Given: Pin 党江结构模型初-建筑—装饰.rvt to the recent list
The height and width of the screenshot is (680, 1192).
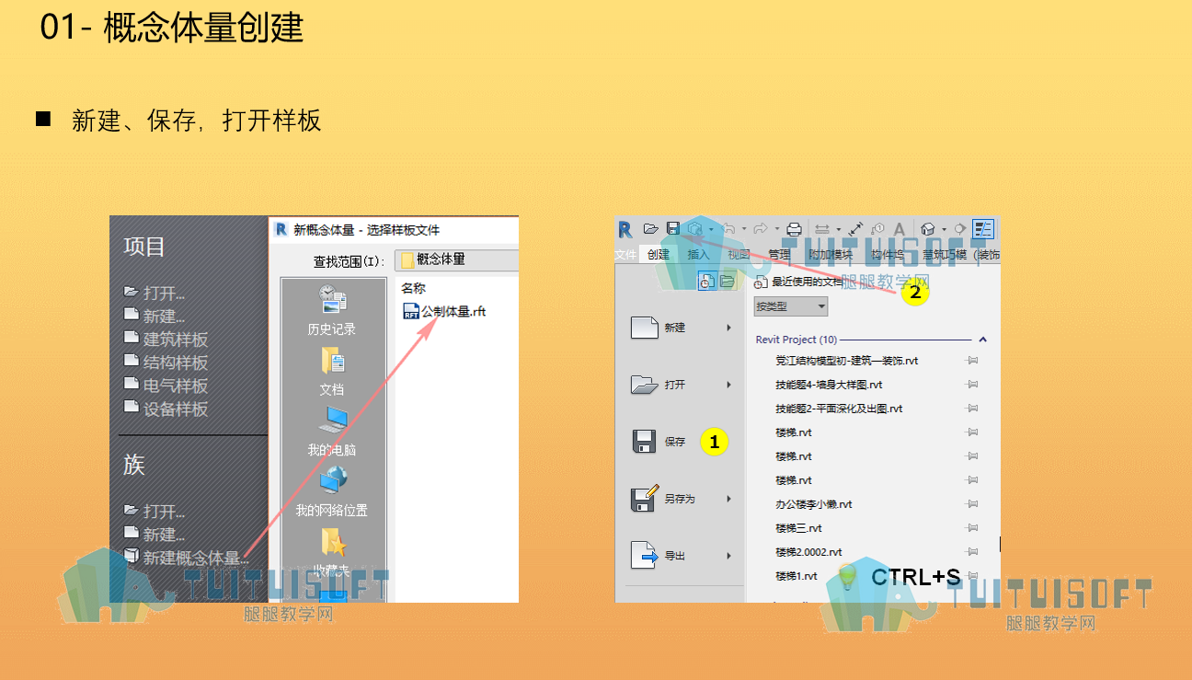Looking at the screenshot, I should [971, 361].
